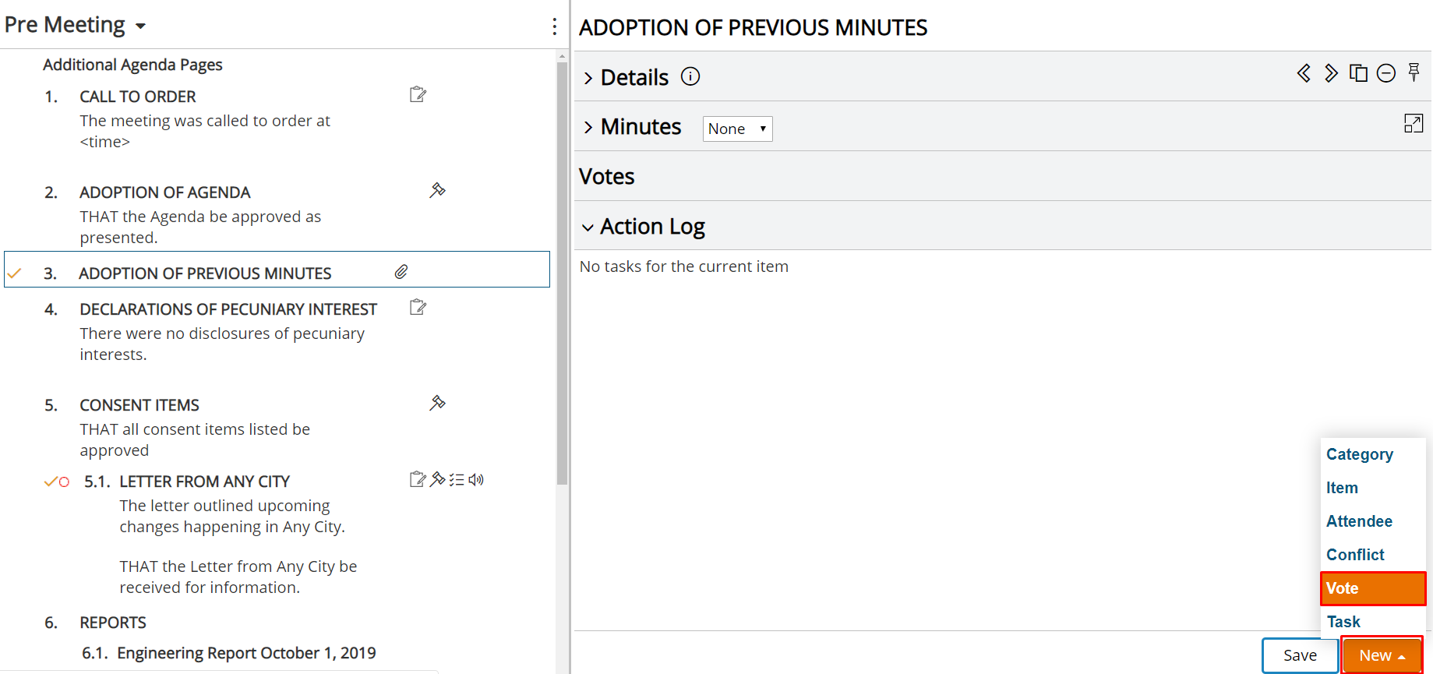This screenshot has width=1433, height=674.
Task: Pin the panel with pushpin icon
Action: tap(1414, 73)
